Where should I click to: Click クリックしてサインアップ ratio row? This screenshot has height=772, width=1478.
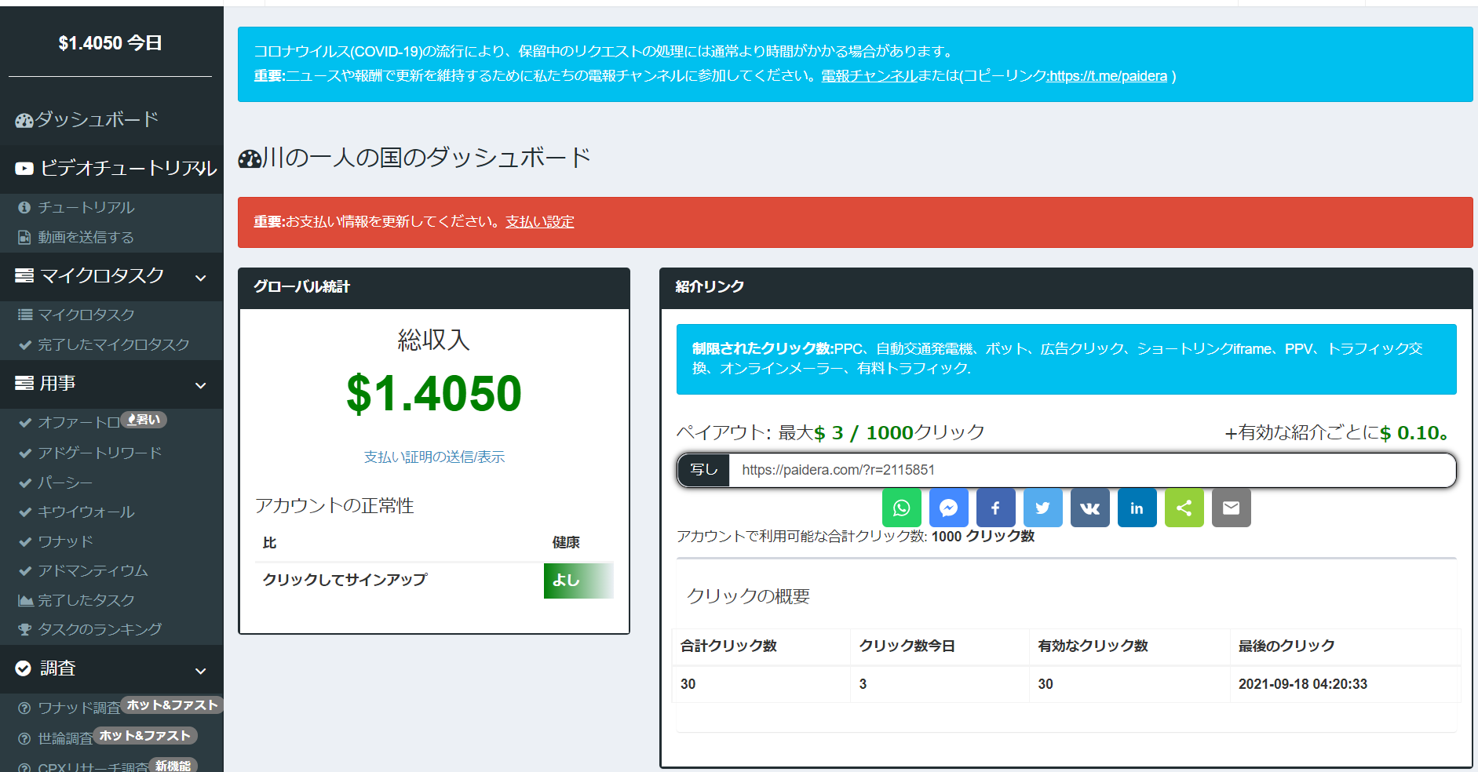pyautogui.click(x=434, y=581)
